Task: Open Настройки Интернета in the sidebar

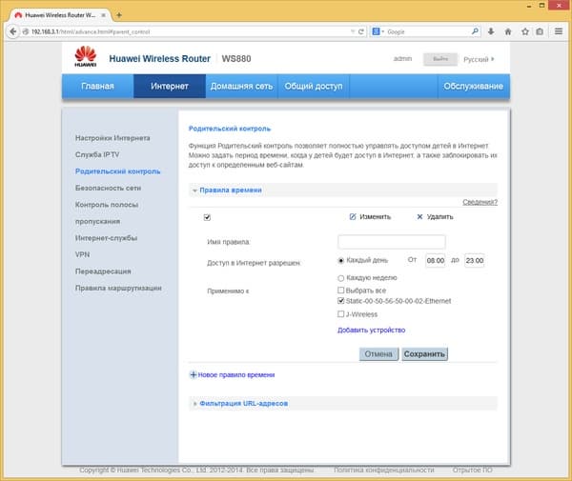Action: point(112,138)
